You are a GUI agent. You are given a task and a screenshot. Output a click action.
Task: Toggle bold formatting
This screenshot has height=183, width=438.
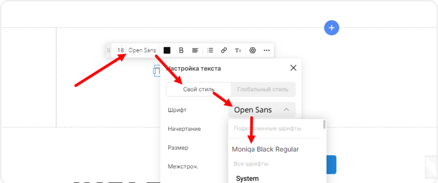(x=181, y=50)
